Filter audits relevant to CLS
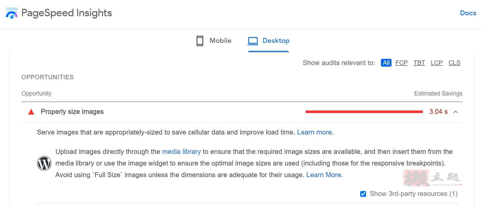The image size is (484, 206). tap(454, 63)
